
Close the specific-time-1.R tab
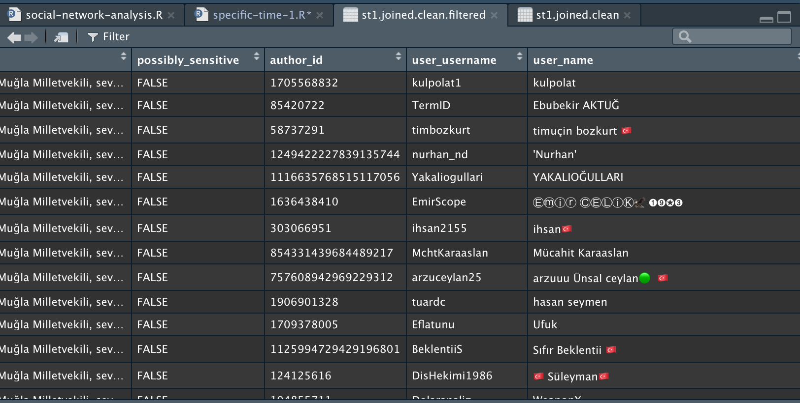320,15
